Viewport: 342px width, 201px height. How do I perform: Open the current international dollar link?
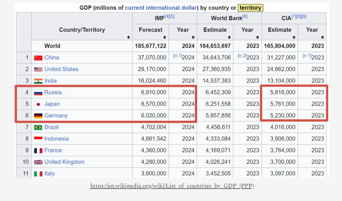(161, 8)
